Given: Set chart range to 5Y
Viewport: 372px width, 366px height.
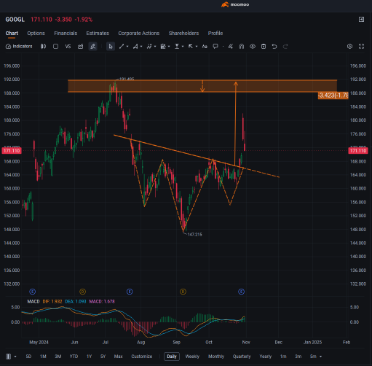Looking at the screenshot, I should 103,357.
